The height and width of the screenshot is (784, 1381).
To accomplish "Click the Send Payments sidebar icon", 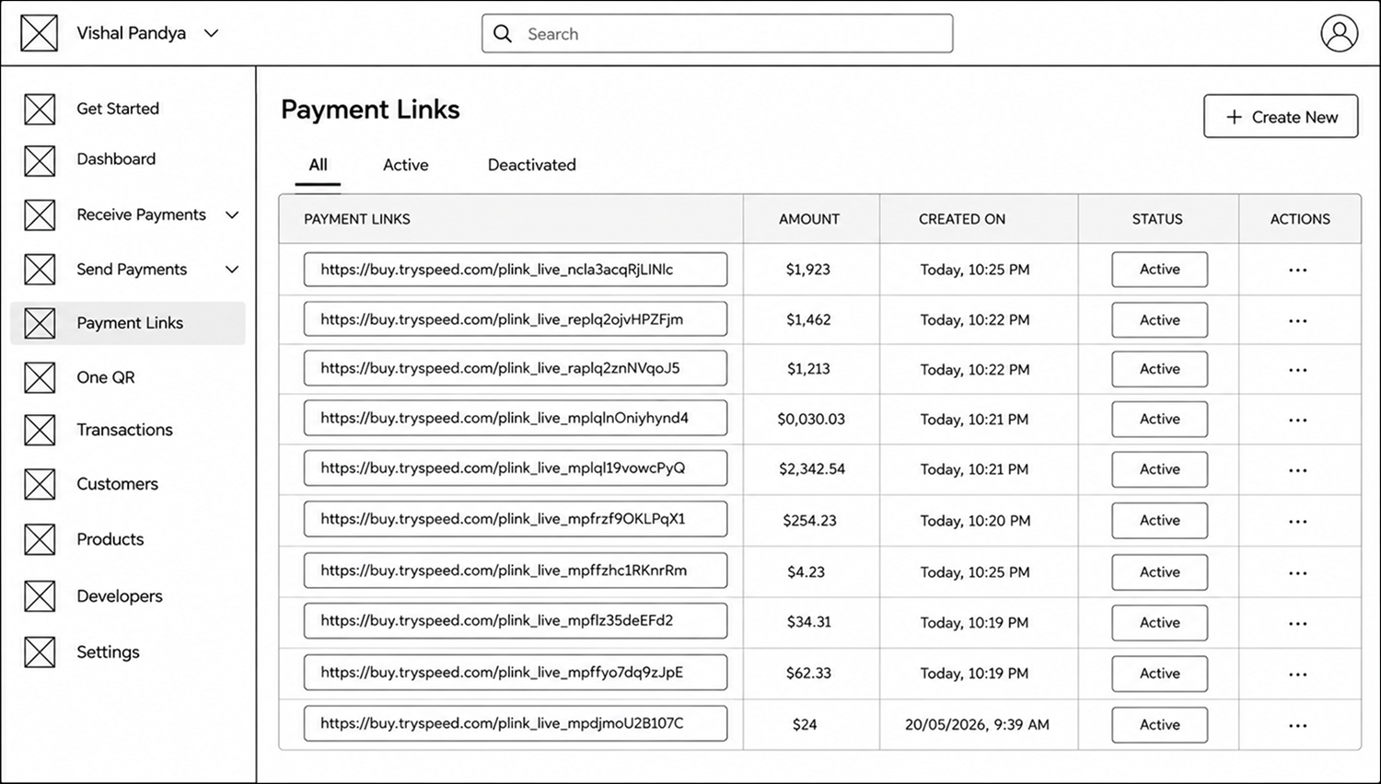I will coord(40,270).
